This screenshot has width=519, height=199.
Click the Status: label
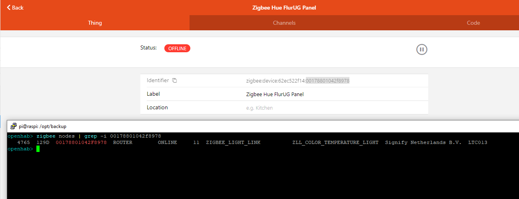[x=148, y=47]
